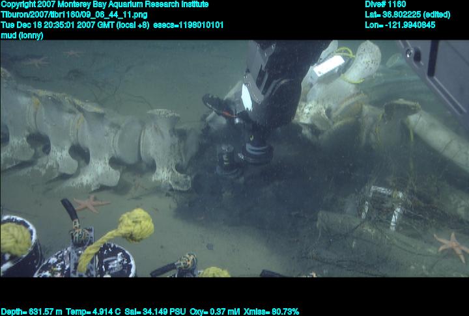Image resolution: width=469 pixels, height=316 pixels.
Task: Click the Lat= 36.802225 (edited) reading
Action: tap(407, 15)
